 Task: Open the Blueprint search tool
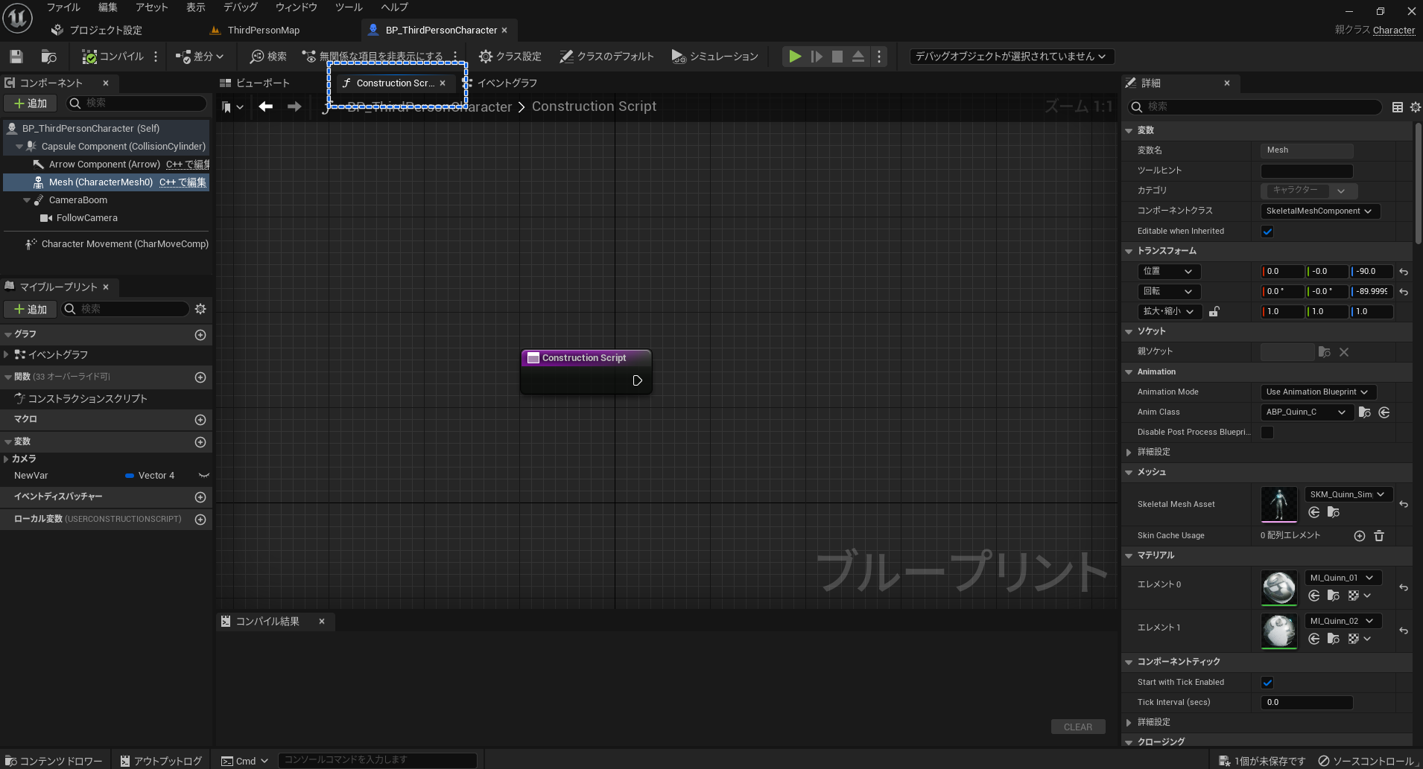(x=267, y=56)
